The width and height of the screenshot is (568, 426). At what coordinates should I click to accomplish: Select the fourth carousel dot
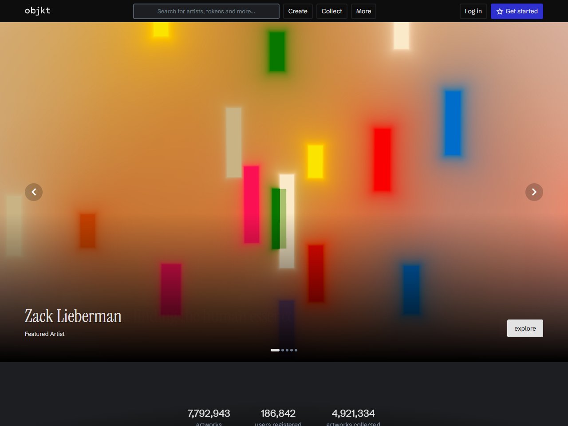291,350
